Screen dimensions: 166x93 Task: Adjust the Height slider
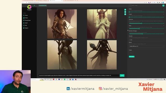pyautogui.click(x=147, y=17)
